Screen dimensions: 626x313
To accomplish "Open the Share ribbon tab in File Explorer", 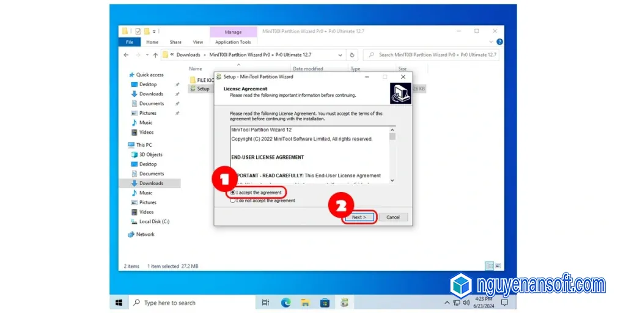I will (175, 42).
